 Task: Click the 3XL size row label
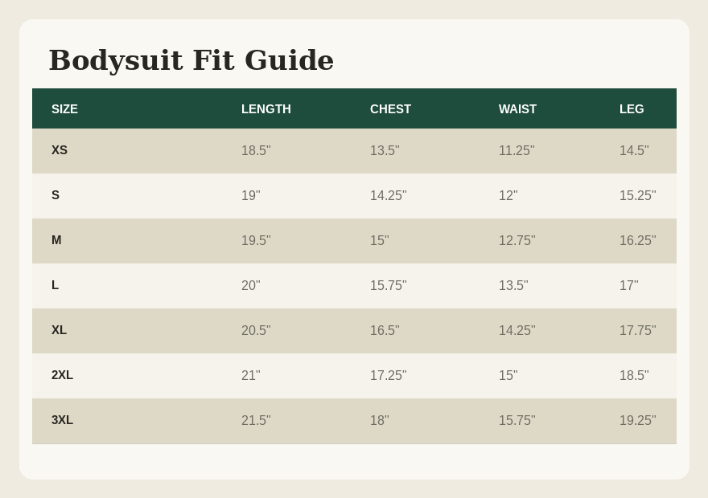[x=62, y=420]
